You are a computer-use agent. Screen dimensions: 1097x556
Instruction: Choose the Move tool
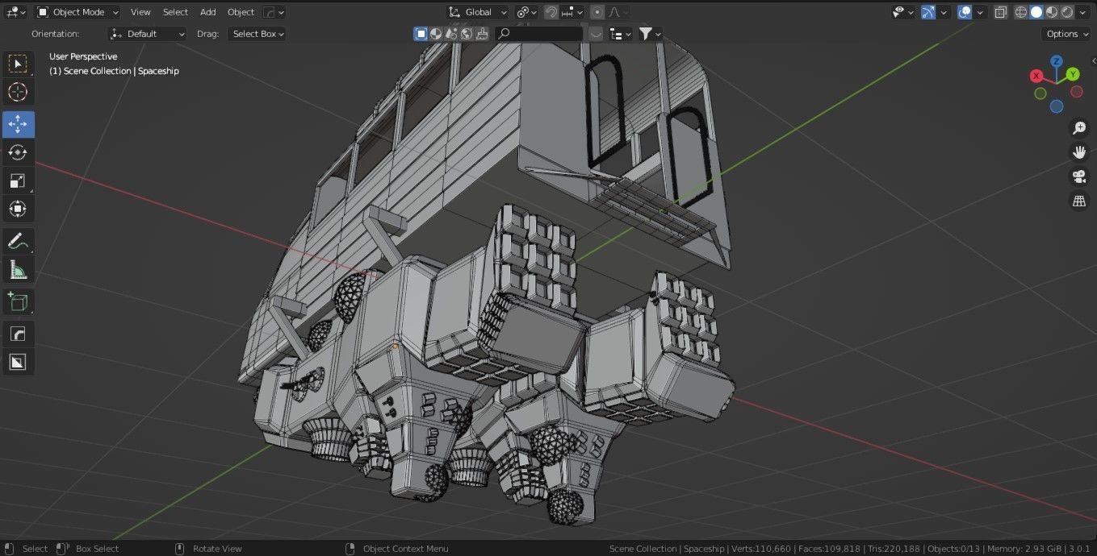(18, 124)
